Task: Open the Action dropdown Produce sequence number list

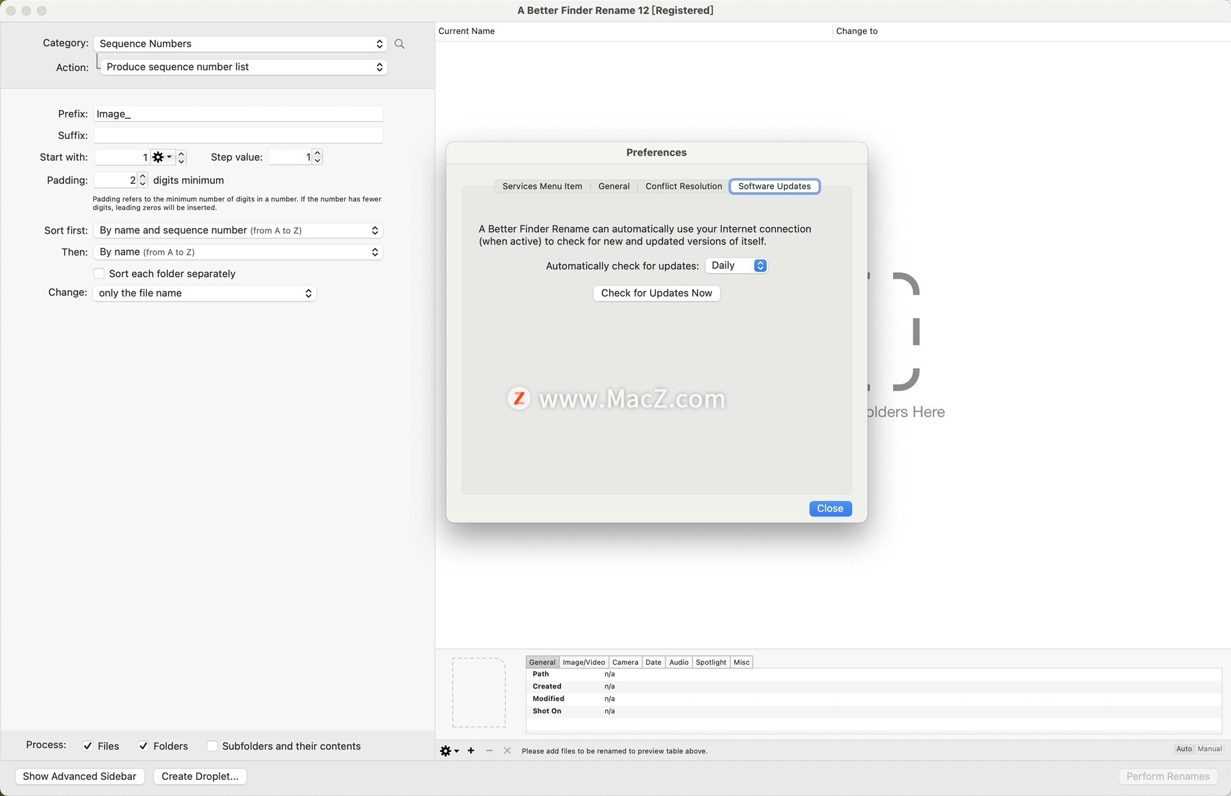Action: tap(244, 67)
